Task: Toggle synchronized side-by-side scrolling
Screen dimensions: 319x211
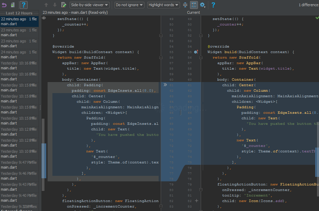Action: tap(194, 5)
